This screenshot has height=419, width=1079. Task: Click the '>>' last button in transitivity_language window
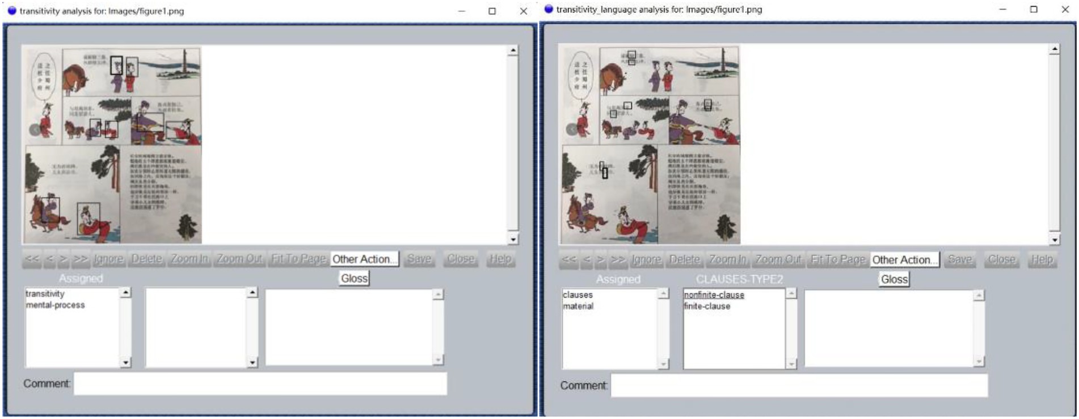tap(618, 260)
